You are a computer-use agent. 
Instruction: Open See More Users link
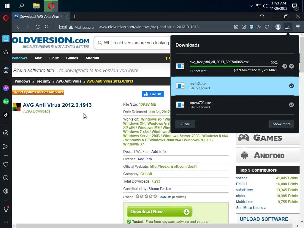[251, 208]
